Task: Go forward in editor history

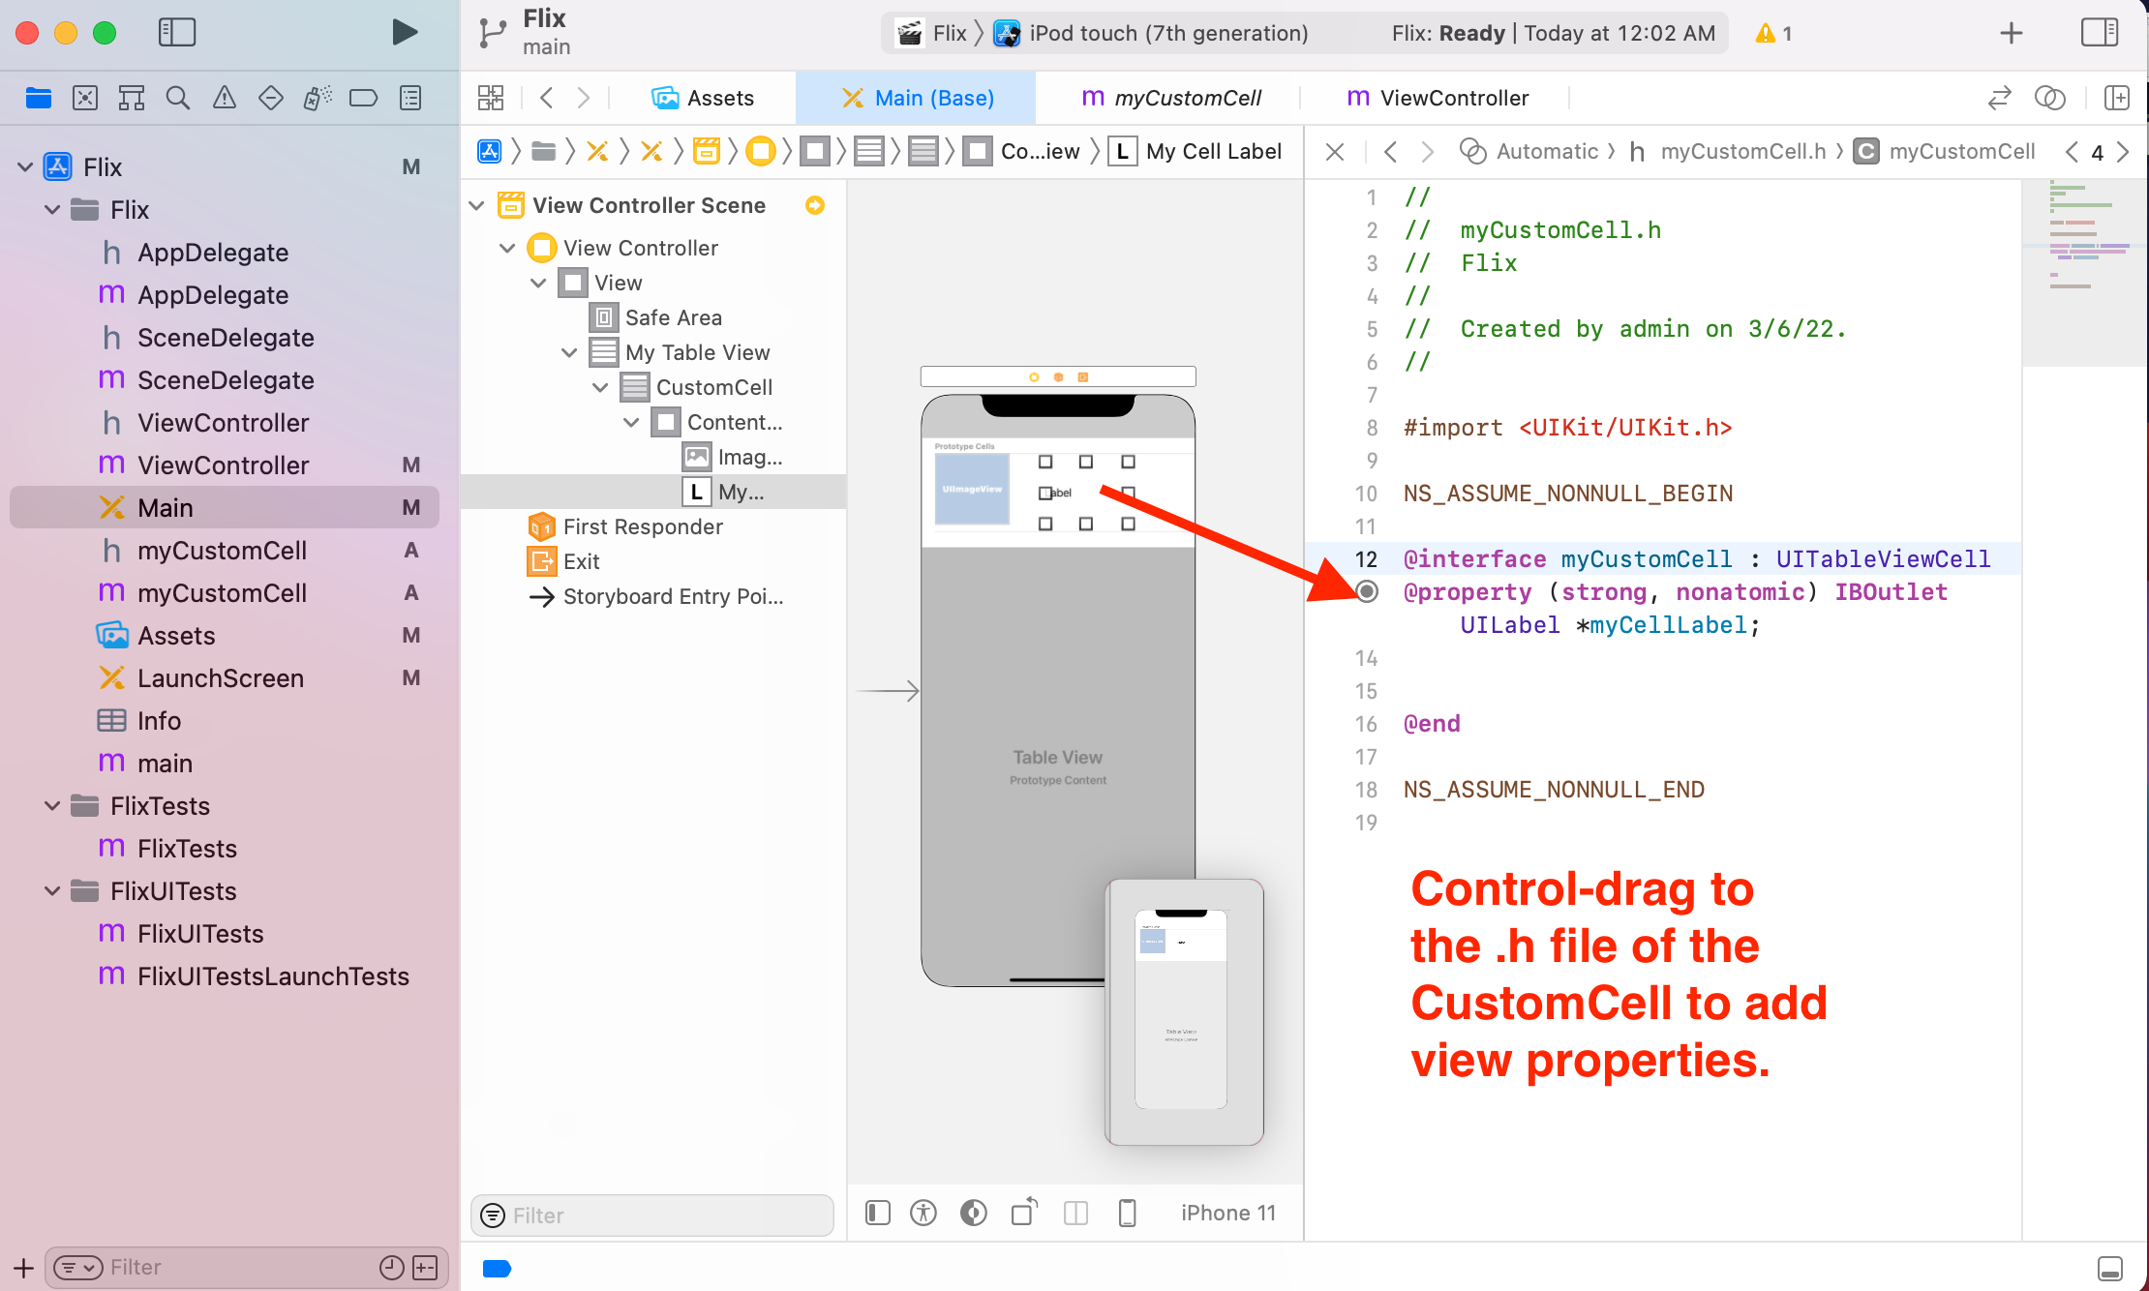Action: [584, 98]
